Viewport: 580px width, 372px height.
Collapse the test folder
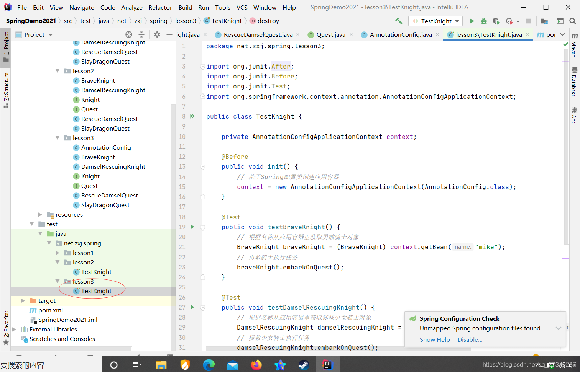32,224
